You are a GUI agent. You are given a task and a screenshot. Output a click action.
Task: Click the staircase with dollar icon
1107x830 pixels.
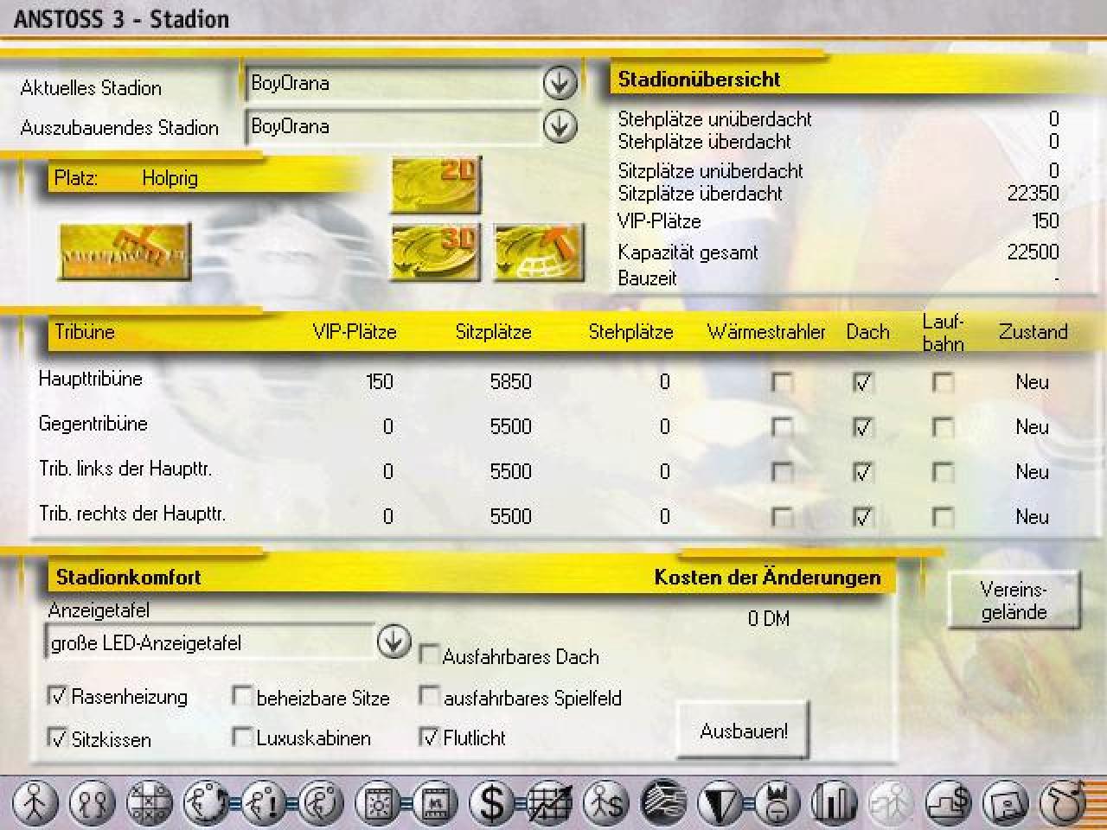point(949,803)
